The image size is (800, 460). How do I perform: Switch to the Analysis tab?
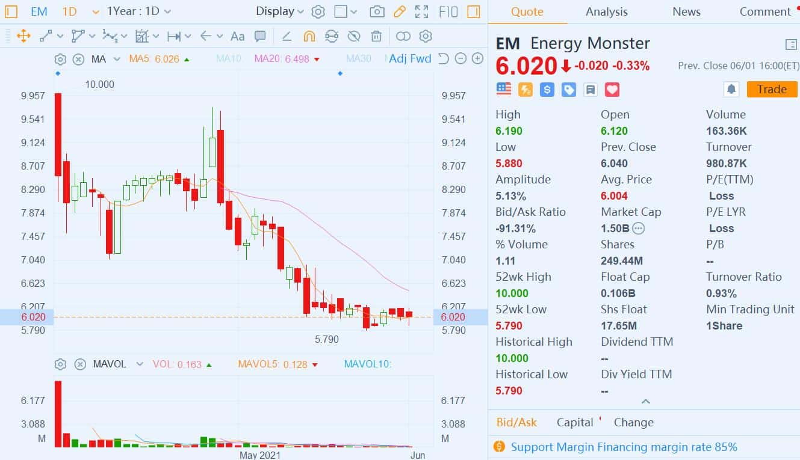[x=606, y=11]
